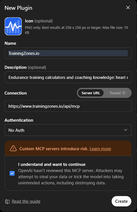Close the New Plugin dialog

128,8
